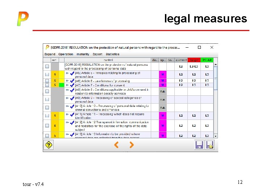Click the yellow 5 cell on Article 11 row
261x195 pixels.
pyautogui.click(x=55, y=116)
